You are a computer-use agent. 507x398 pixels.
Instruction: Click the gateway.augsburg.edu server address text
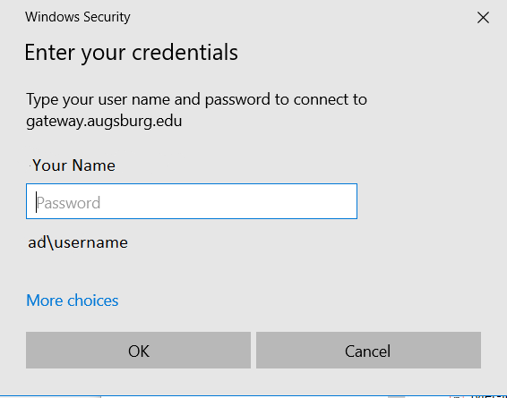[104, 122]
